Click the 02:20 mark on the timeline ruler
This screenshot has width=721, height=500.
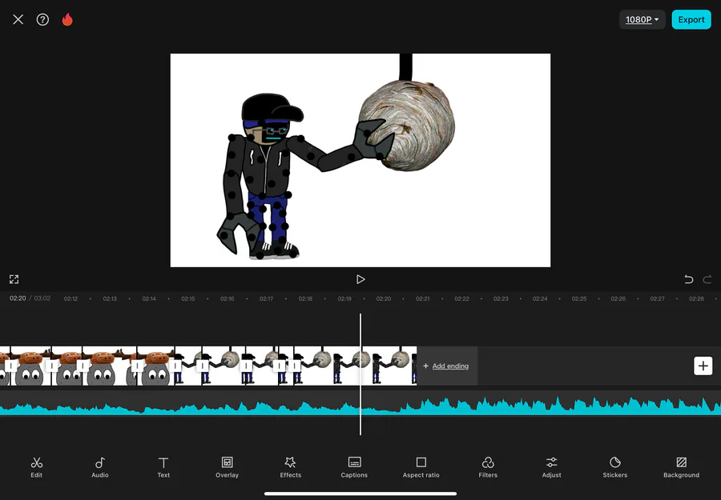(384, 298)
